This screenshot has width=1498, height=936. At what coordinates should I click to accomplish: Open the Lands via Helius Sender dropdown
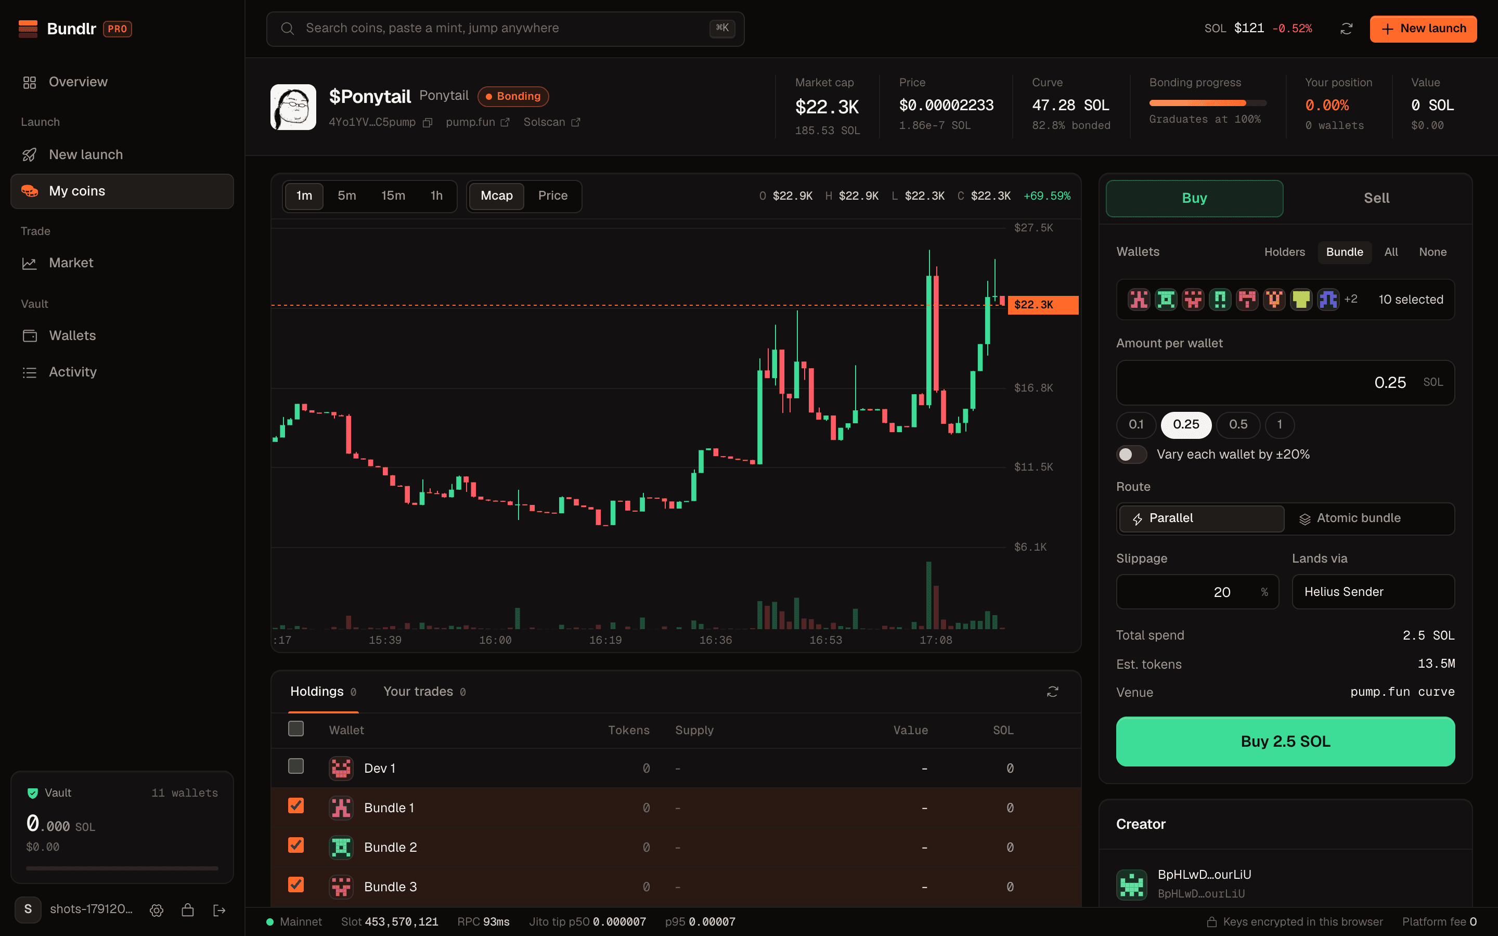pyautogui.click(x=1373, y=592)
